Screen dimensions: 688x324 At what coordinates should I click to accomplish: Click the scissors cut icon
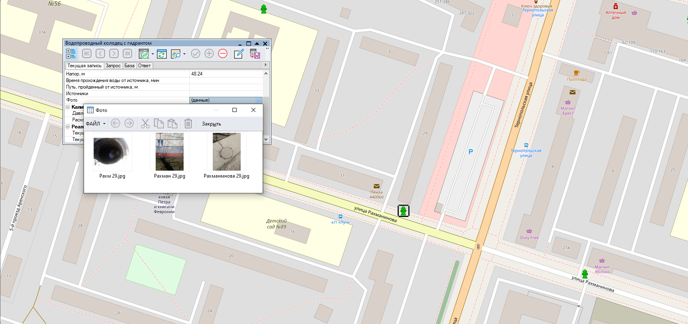tap(145, 123)
